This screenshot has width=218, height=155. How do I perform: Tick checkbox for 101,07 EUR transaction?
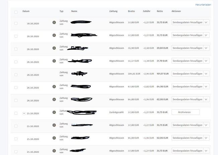click(x=16, y=74)
